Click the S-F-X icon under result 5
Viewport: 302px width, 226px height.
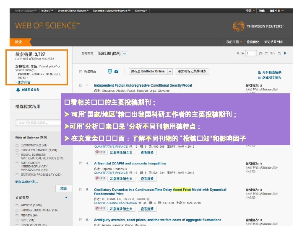[100, 208]
